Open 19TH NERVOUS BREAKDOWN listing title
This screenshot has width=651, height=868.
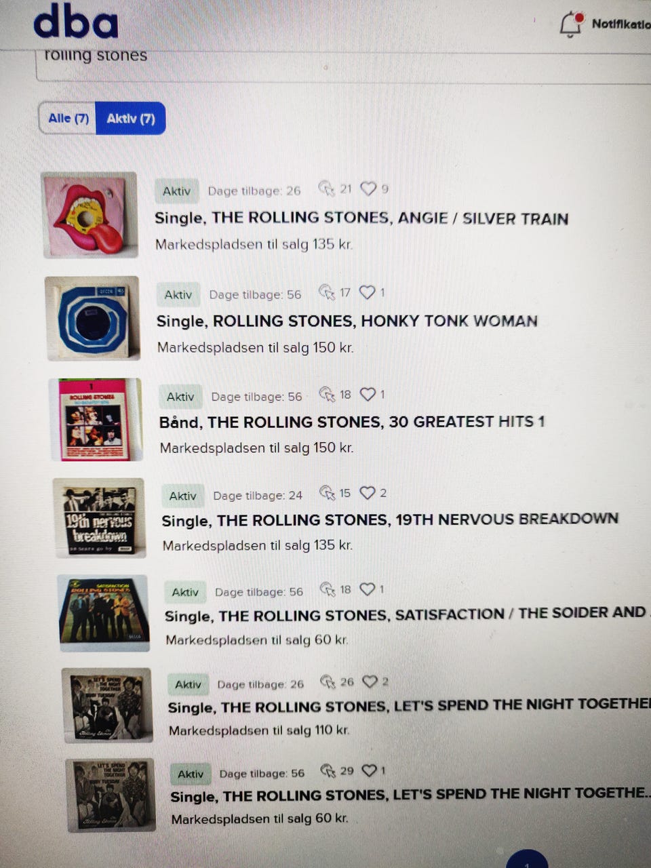(390, 520)
